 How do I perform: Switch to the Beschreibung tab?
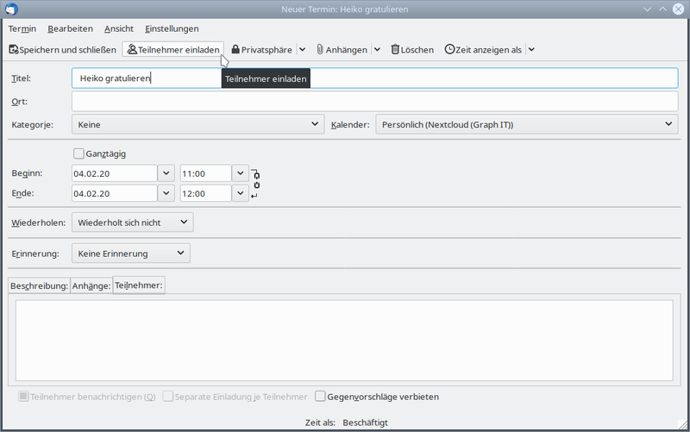coord(39,285)
